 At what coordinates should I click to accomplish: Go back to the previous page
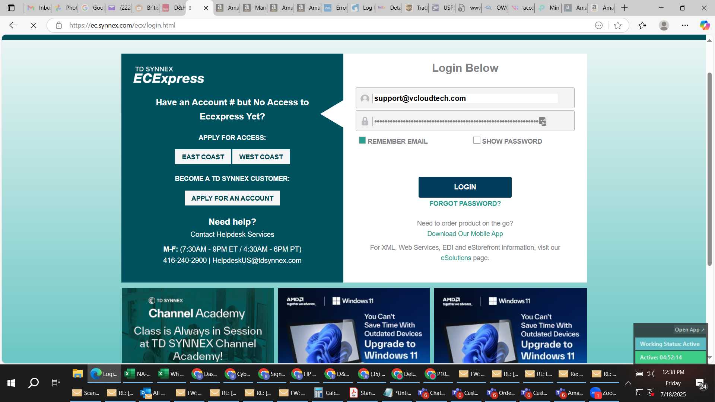click(x=13, y=25)
